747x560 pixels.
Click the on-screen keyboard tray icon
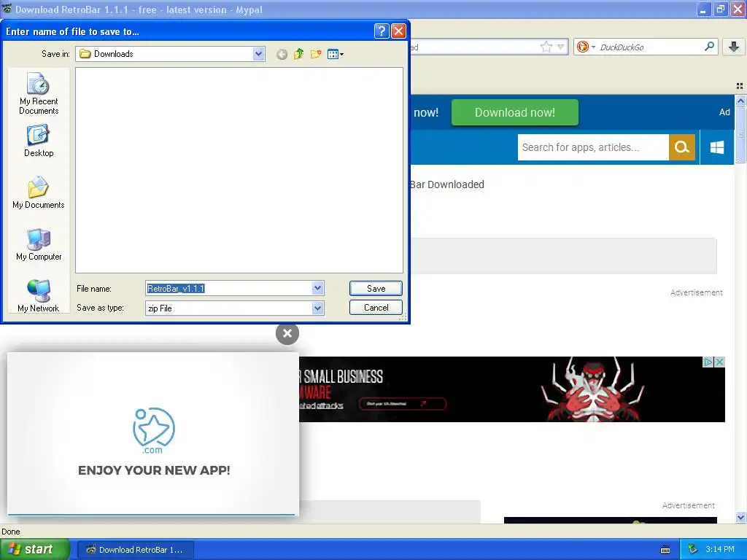[665, 550]
